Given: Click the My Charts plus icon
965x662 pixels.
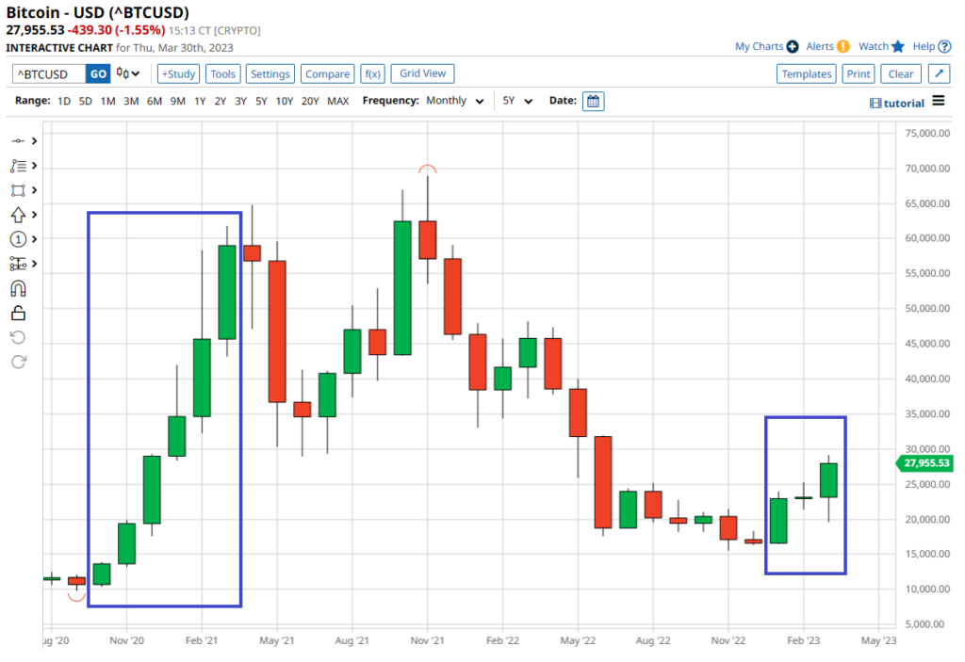Looking at the screenshot, I should click(793, 47).
